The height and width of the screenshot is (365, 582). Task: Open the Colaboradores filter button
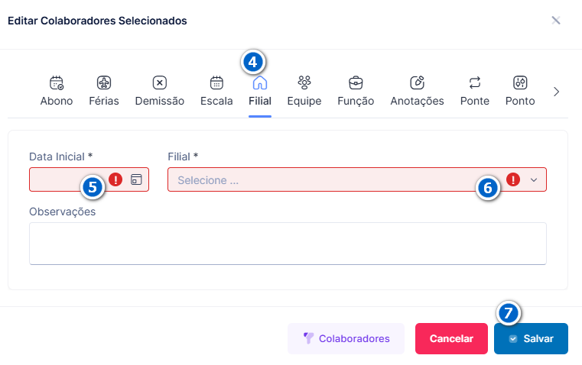(x=346, y=339)
